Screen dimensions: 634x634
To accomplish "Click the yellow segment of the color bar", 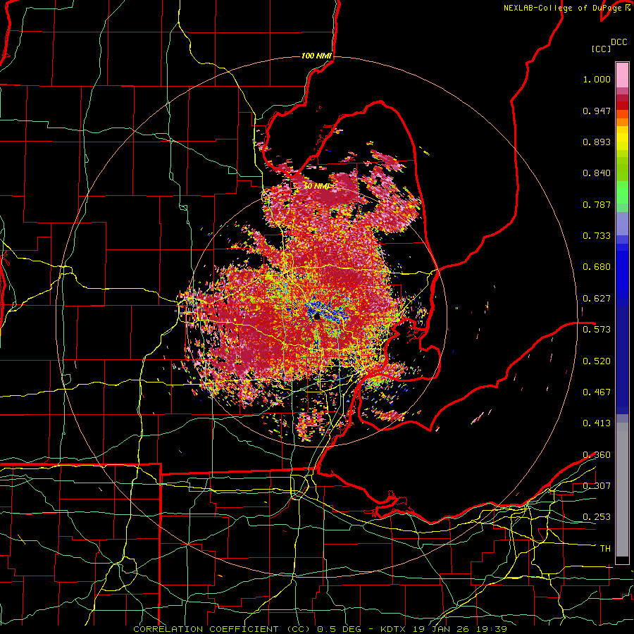I will point(622,139).
